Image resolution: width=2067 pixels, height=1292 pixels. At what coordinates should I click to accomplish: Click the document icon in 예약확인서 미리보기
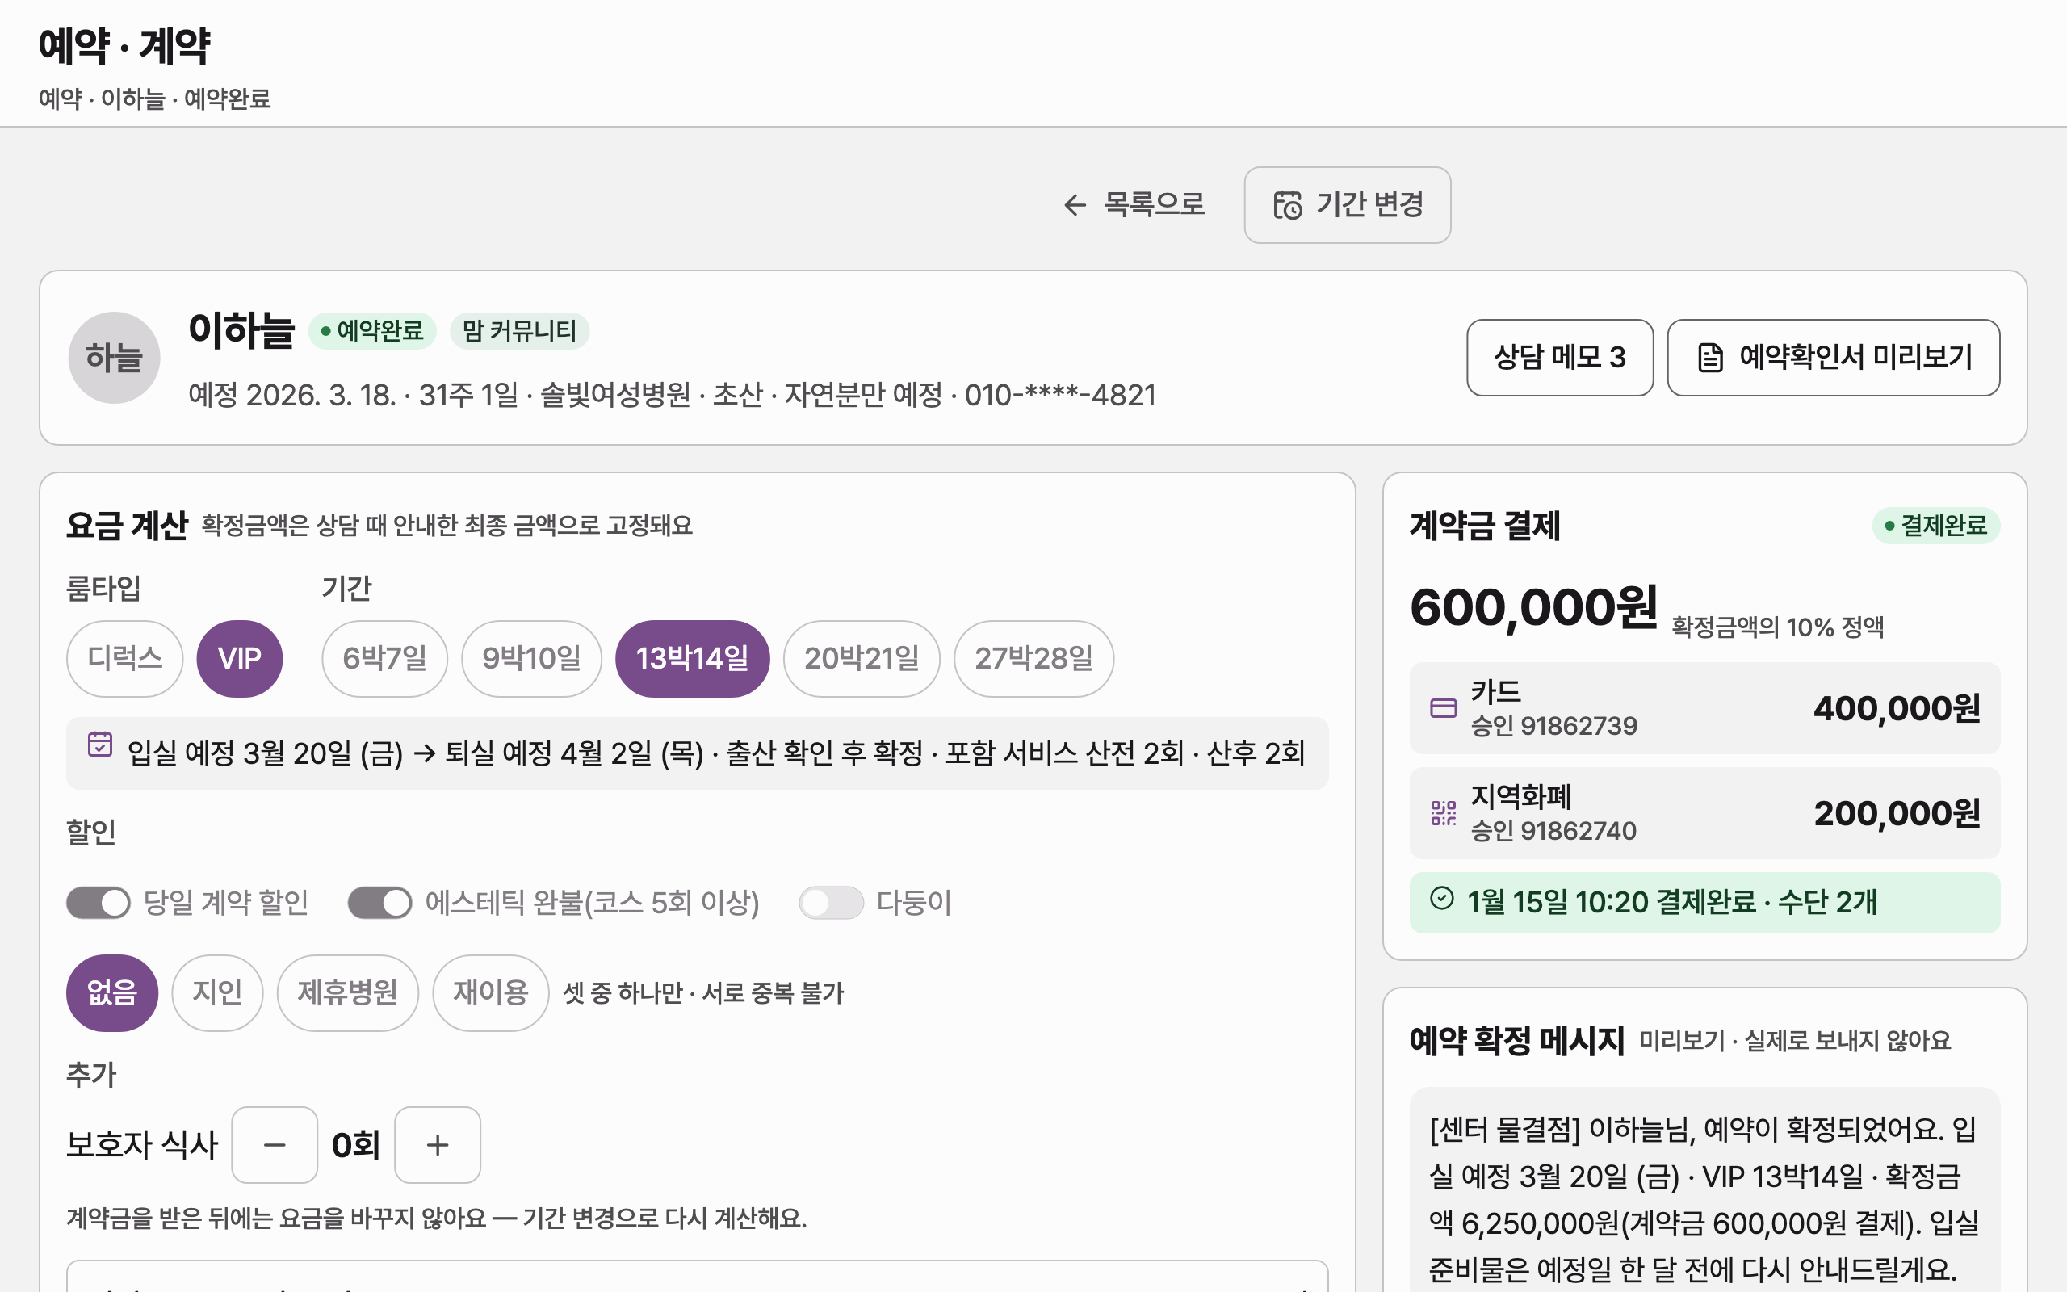(x=1710, y=357)
